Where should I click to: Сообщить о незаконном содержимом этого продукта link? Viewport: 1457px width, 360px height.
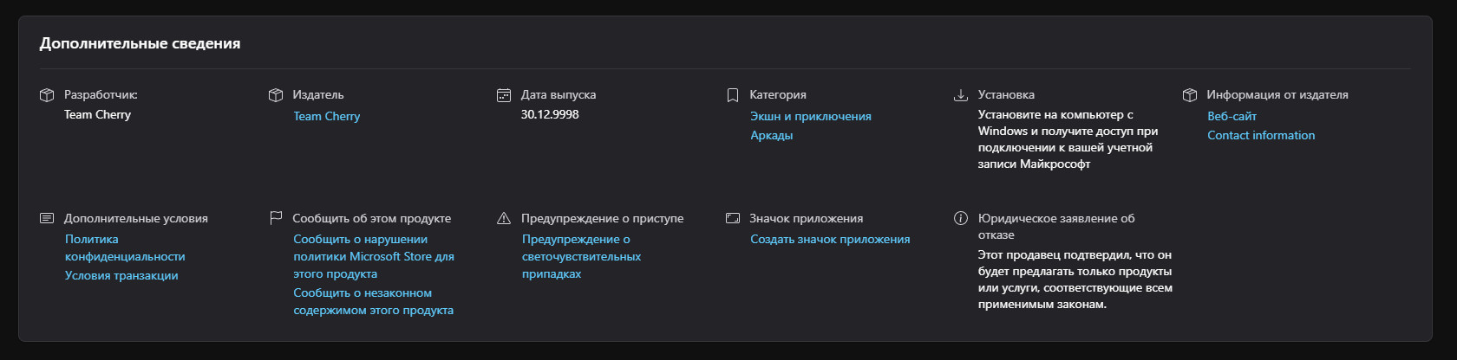pyautogui.click(x=373, y=301)
